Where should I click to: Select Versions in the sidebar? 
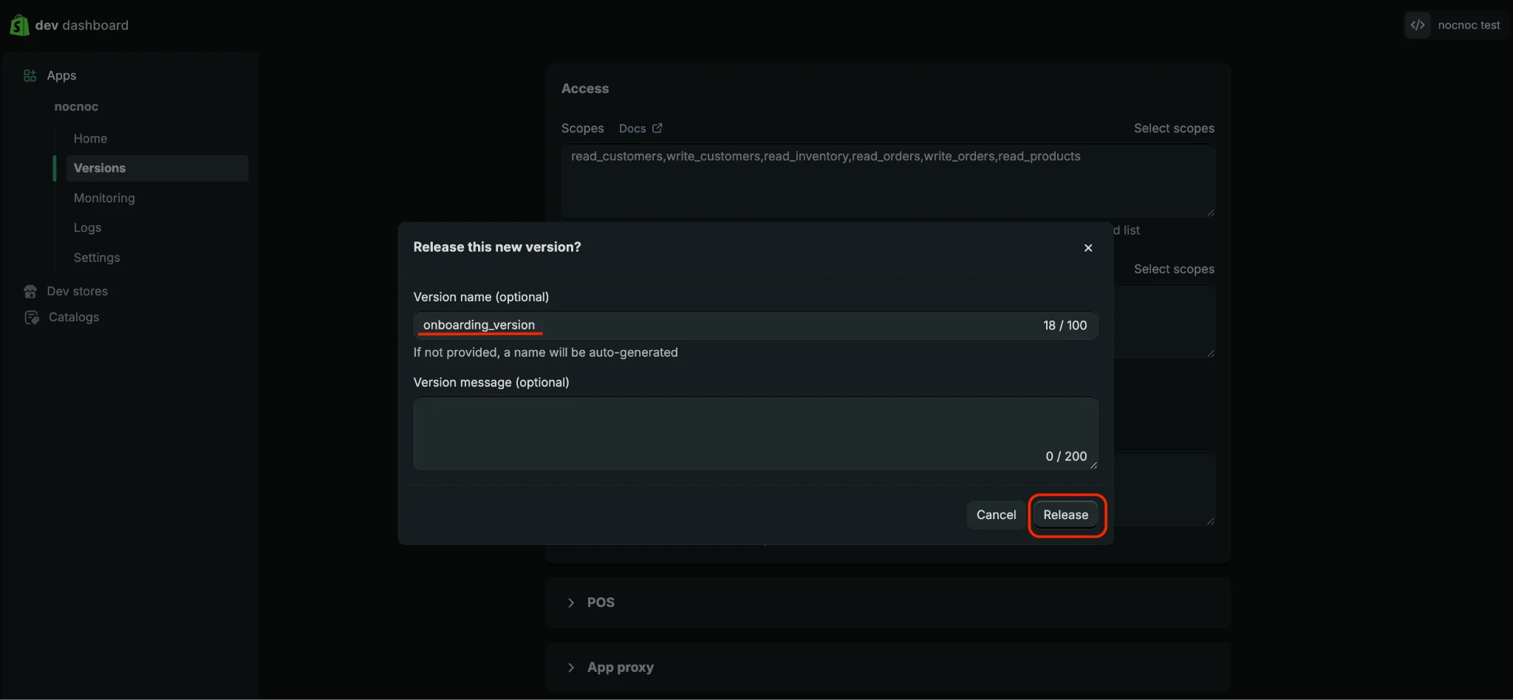[x=157, y=168]
